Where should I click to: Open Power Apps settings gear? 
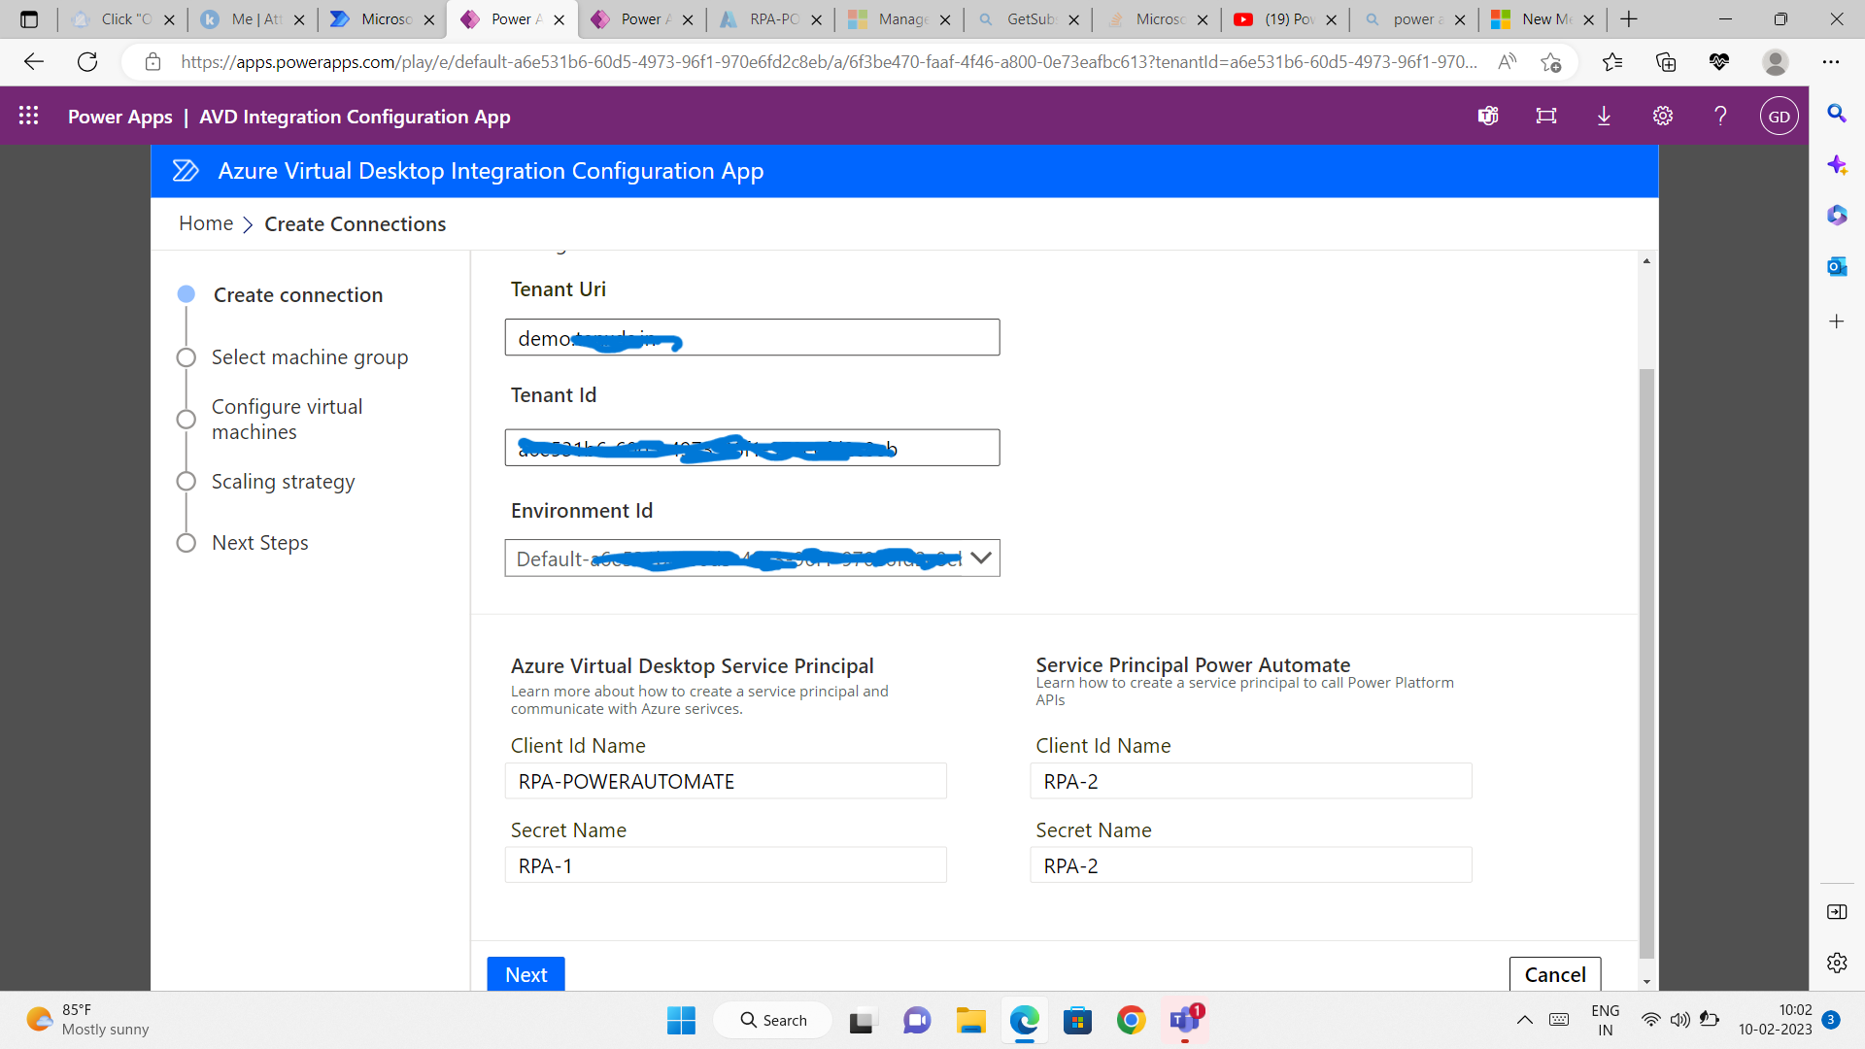click(1662, 116)
